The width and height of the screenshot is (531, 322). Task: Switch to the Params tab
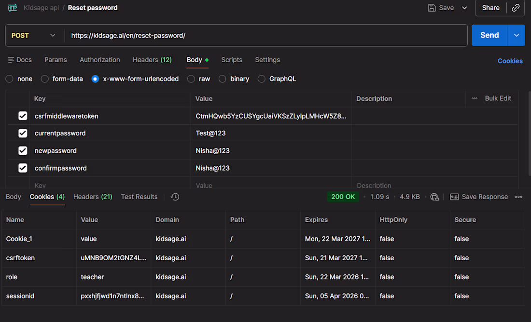(56, 60)
